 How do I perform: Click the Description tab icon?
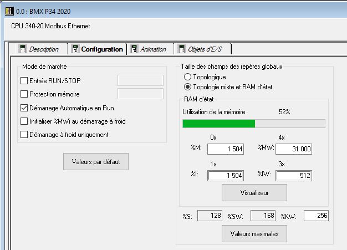23,49
